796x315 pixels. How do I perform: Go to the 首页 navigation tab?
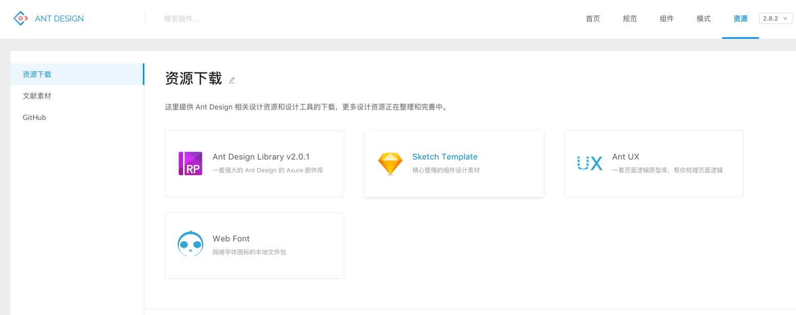tap(593, 18)
